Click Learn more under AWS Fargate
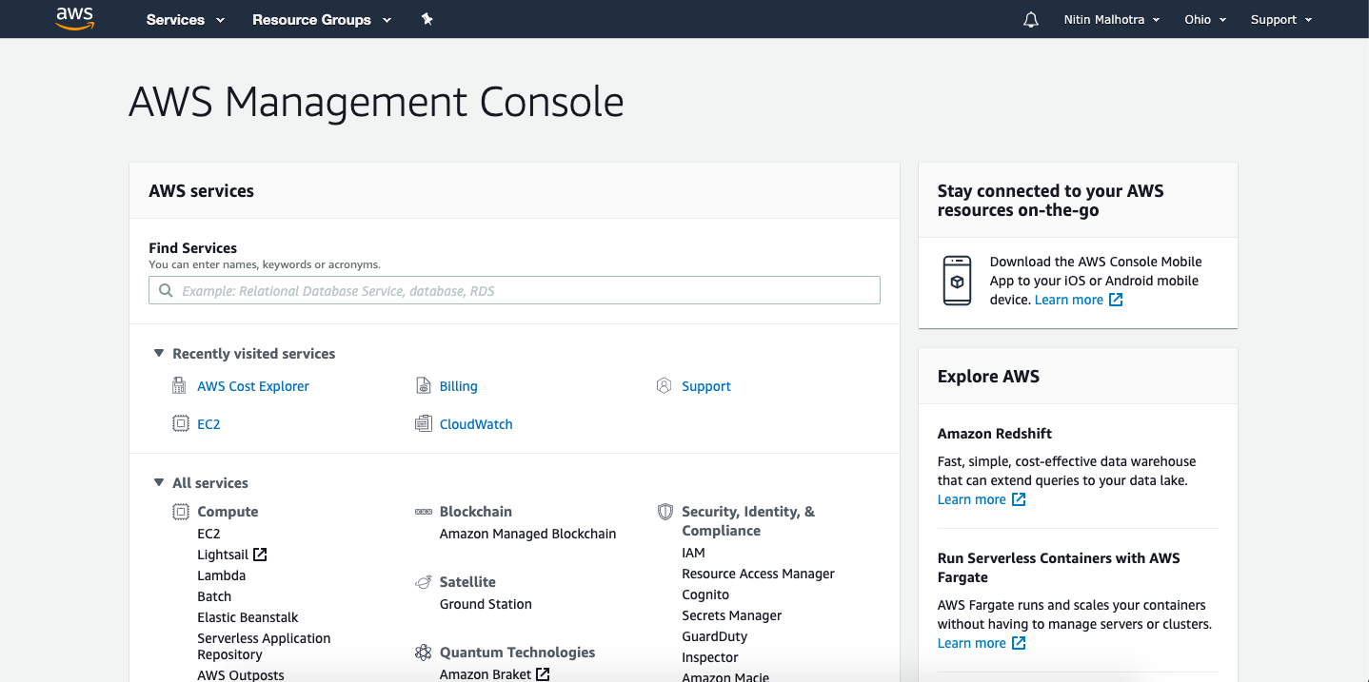1369x682 pixels. [971, 643]
